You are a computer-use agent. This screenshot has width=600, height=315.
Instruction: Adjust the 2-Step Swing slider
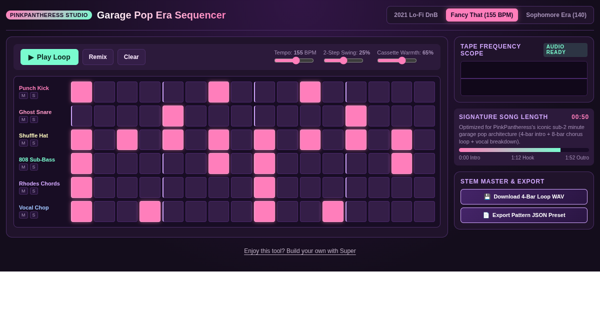[x=343, y=60]
